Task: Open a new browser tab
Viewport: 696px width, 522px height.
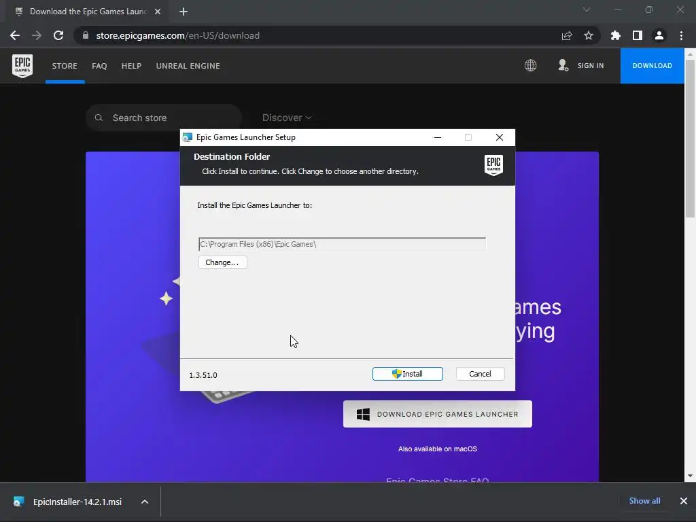Action: click(184, 12)
